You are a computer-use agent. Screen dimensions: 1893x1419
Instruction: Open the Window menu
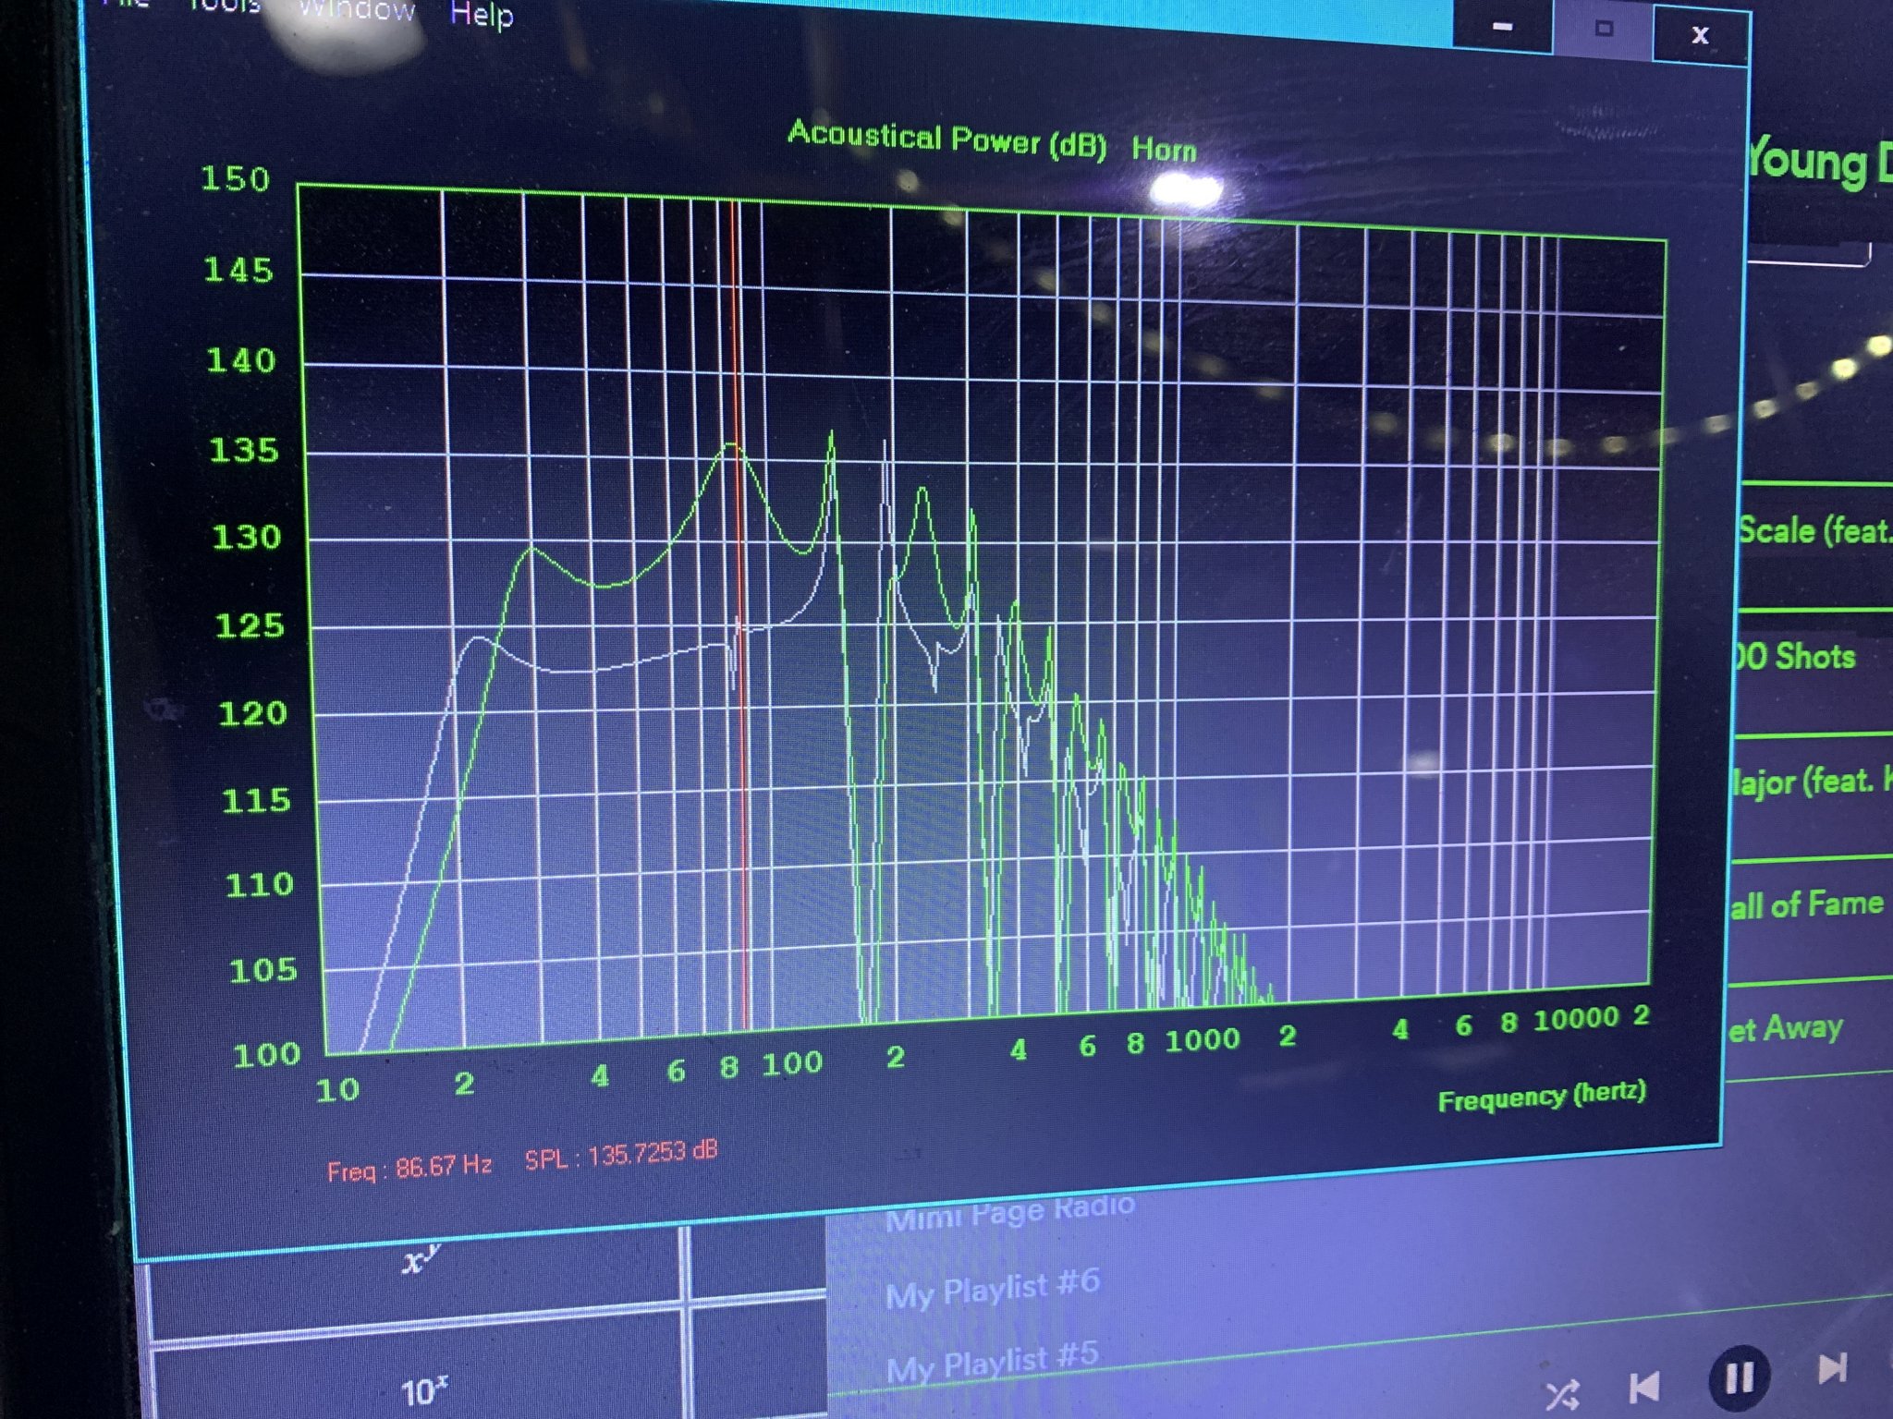[x=357, y=9]
